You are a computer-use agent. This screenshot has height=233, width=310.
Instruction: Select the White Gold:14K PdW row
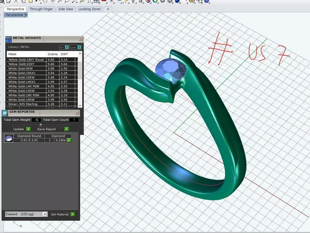(42, 86)
